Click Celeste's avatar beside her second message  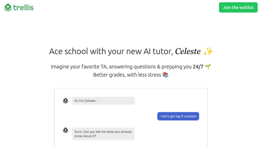click(65, 130)
